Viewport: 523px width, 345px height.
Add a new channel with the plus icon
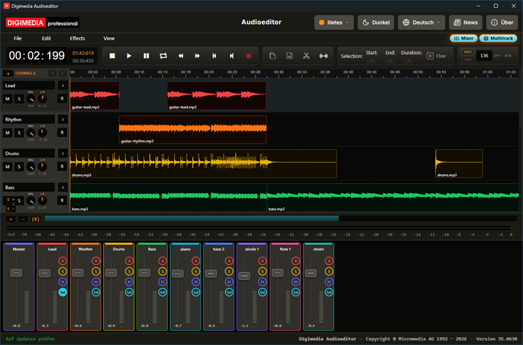click(x=8, y=73)
